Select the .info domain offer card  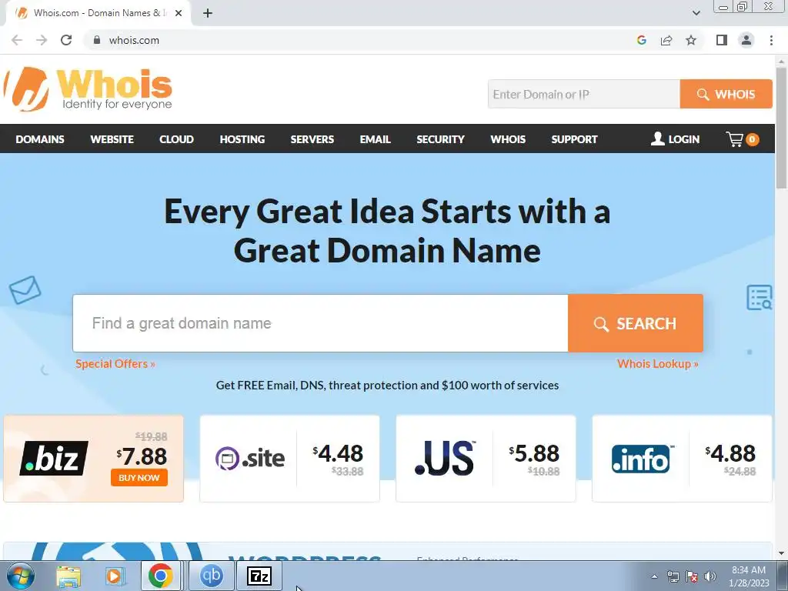click(682, 459)
